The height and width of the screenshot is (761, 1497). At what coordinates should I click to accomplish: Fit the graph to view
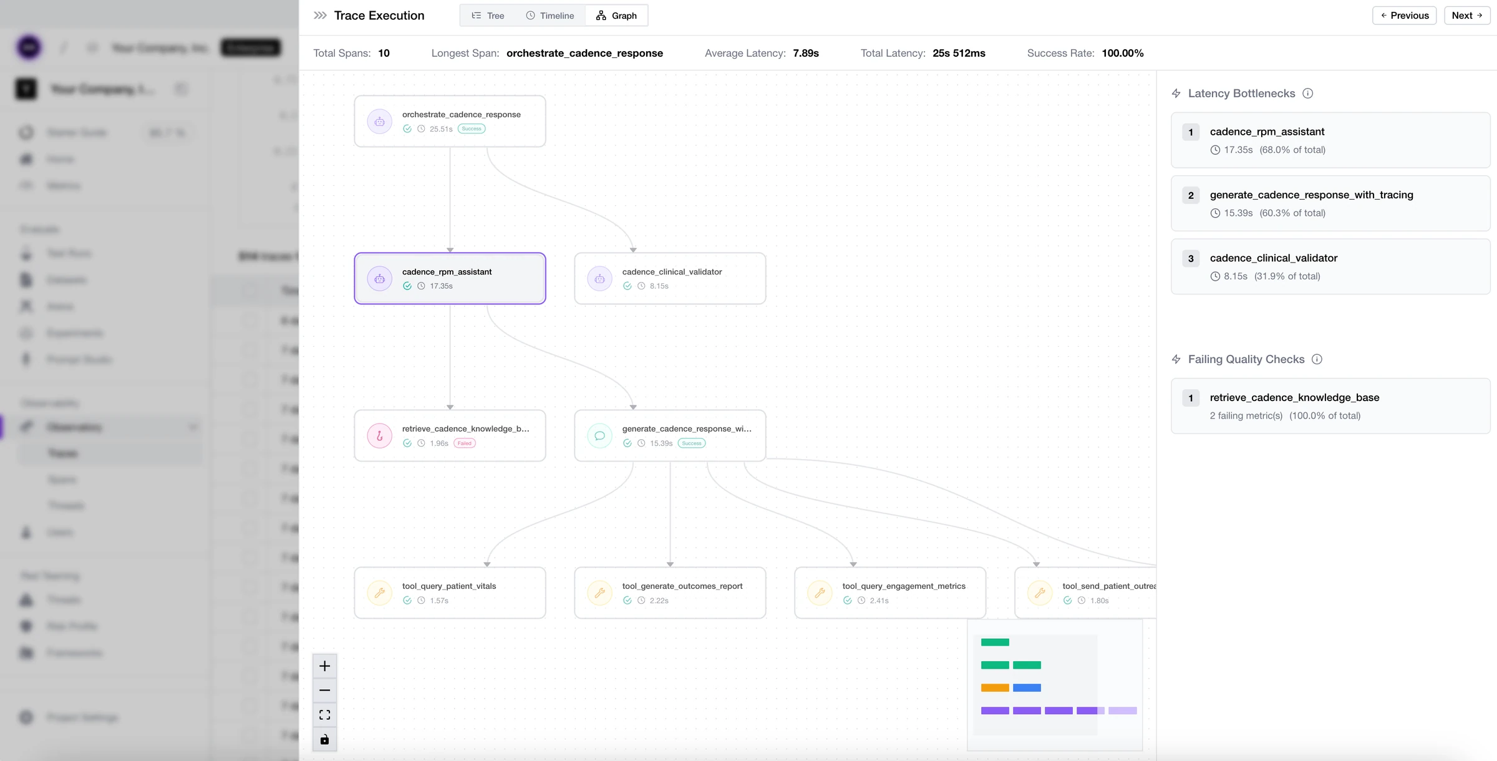(x=324, y=715)
